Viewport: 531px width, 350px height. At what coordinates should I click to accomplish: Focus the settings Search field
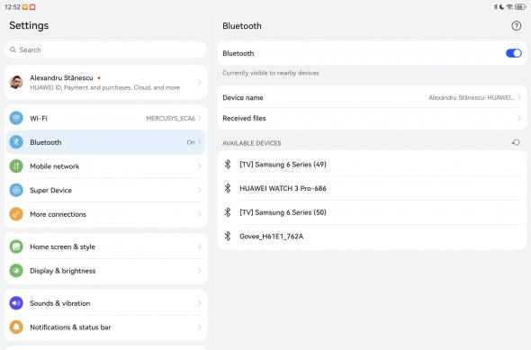tap(105, 49)
